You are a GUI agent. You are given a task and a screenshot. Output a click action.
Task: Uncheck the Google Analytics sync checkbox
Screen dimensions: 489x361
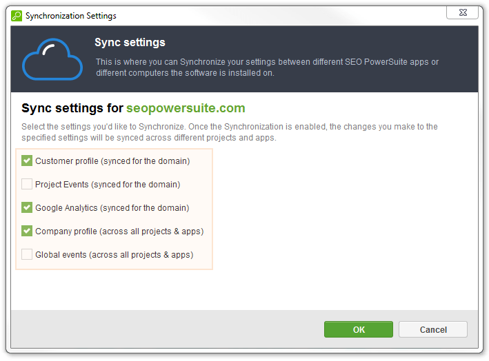(27, 207)
